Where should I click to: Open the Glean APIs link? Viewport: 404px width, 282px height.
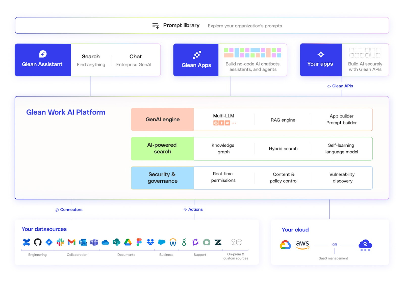[x=341, y=86]
